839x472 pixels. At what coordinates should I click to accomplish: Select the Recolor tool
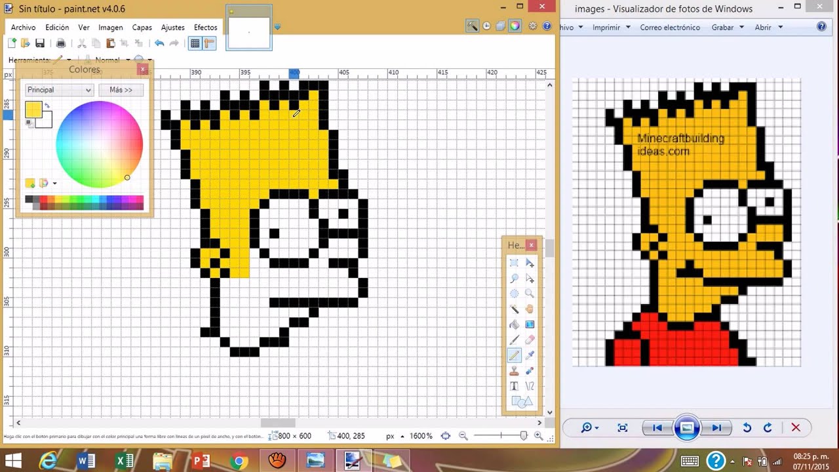click(x=530, y=371)
